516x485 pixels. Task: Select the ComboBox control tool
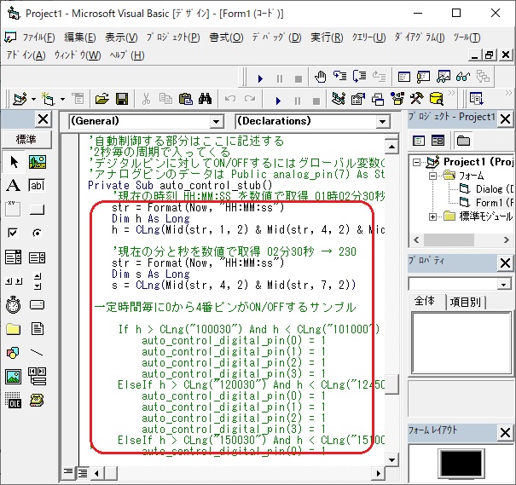[x=14, y=257]
